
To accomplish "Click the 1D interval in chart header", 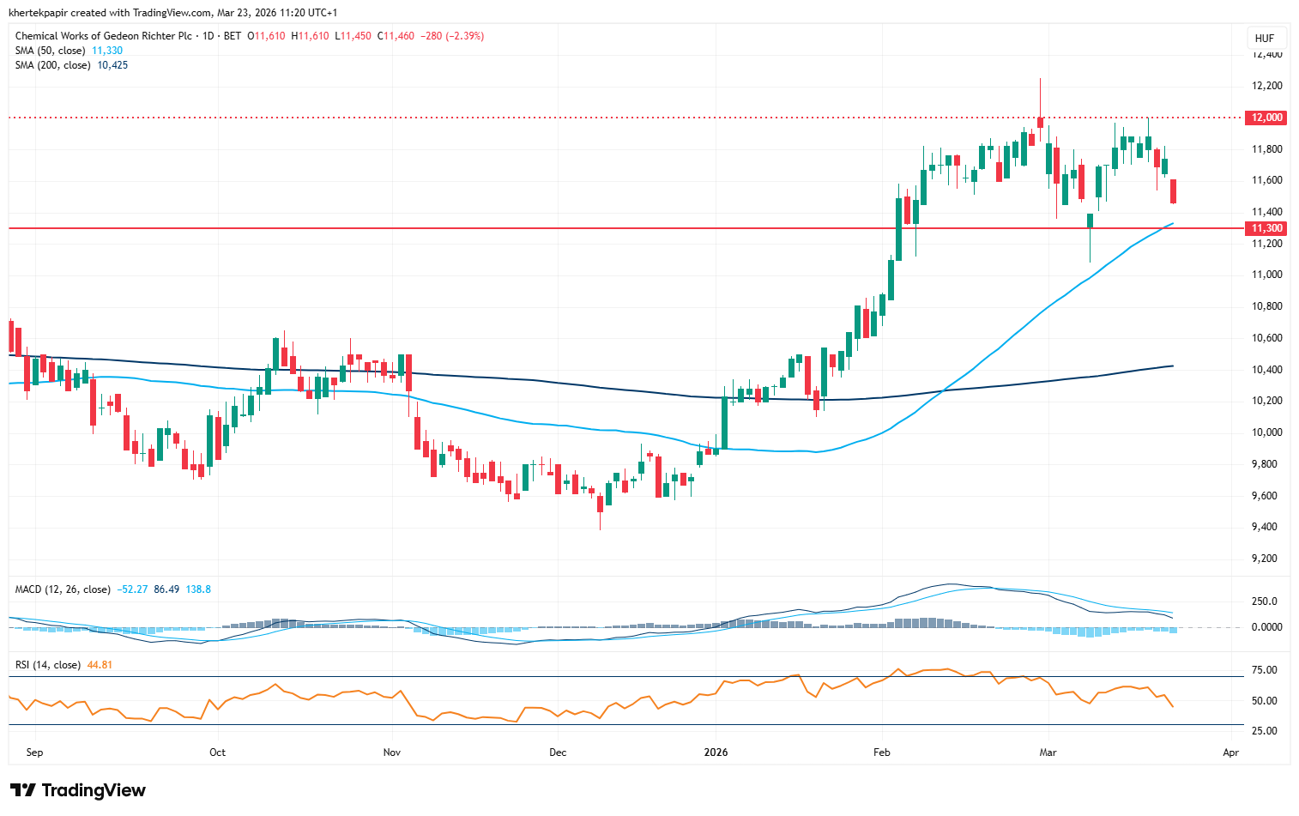I will click(208, 36).
